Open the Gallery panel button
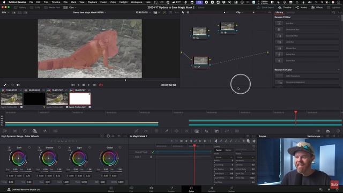The image size is (343, 193). [x=20, y=8]
